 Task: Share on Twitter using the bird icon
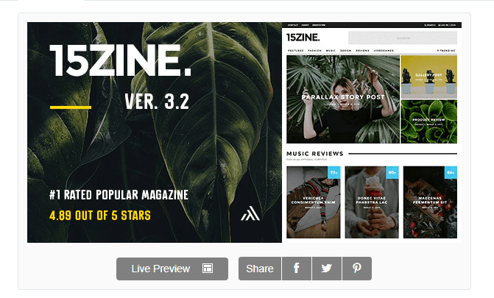click(327, 269)
